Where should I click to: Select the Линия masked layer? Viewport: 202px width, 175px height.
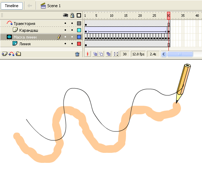point(41,44)
